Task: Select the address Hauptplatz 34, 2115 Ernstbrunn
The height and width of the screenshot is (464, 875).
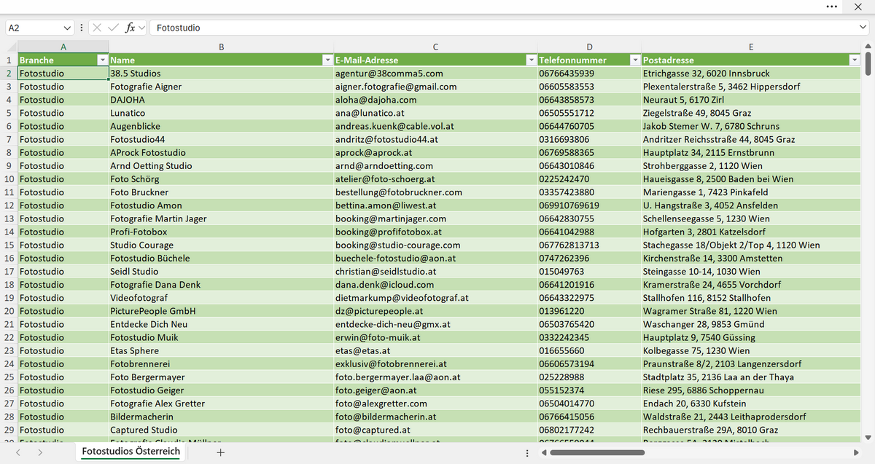Action: (x=751, y=153)
